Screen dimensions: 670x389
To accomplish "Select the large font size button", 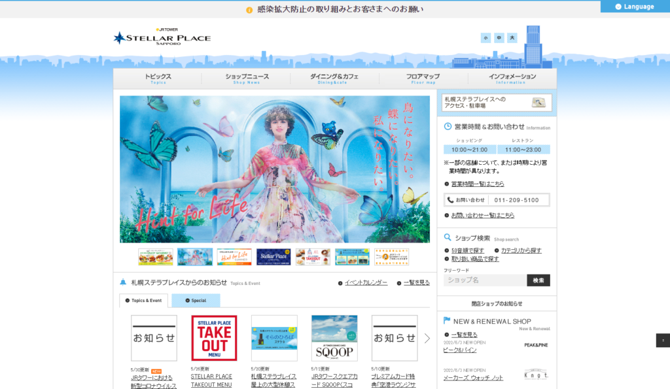I will pyautogui.click(x=512, y=38).
